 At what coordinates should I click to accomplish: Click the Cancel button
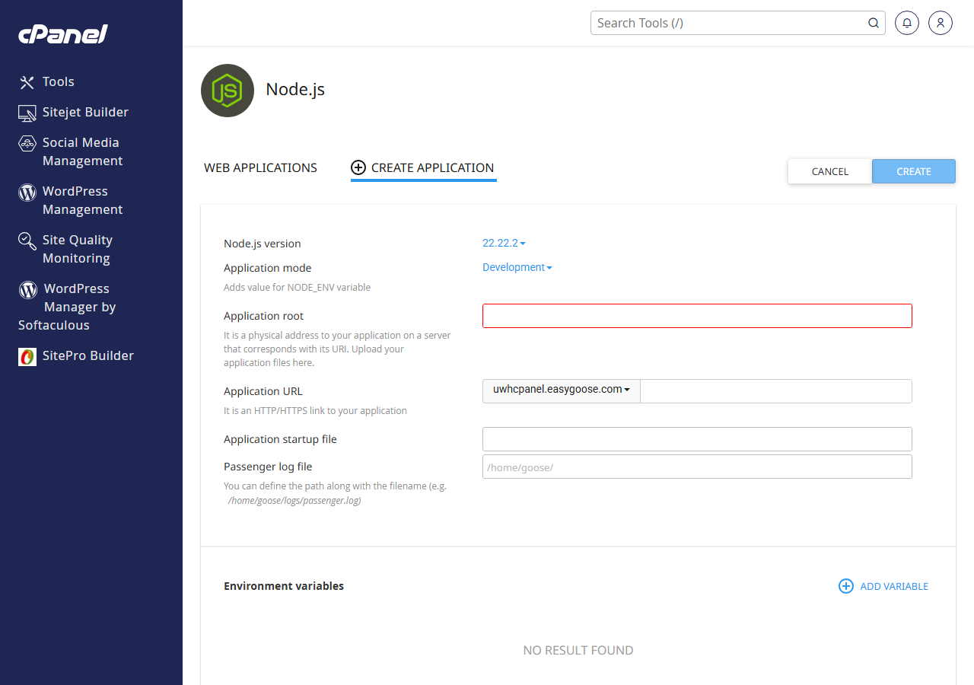pyautogui.click(x=830, y=171)
